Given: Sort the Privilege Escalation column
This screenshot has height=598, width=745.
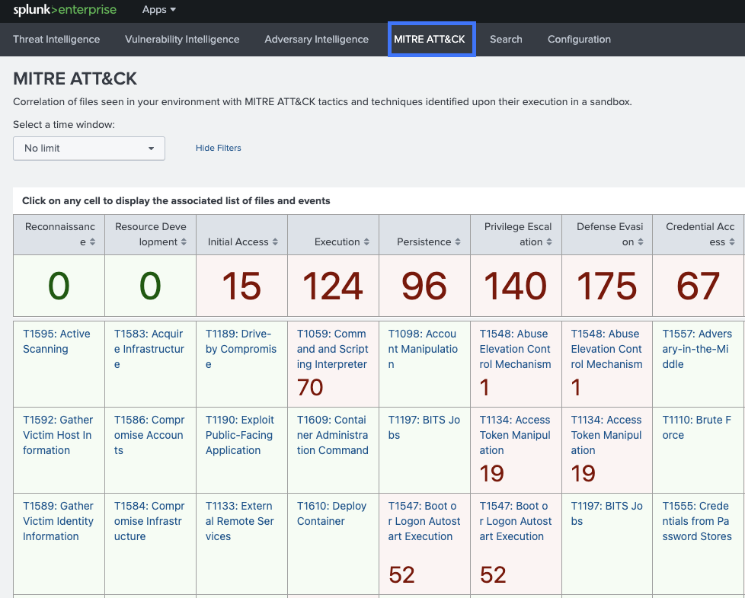Looking at the screenshot, I should pyautogui.click(x=549, y=242).
